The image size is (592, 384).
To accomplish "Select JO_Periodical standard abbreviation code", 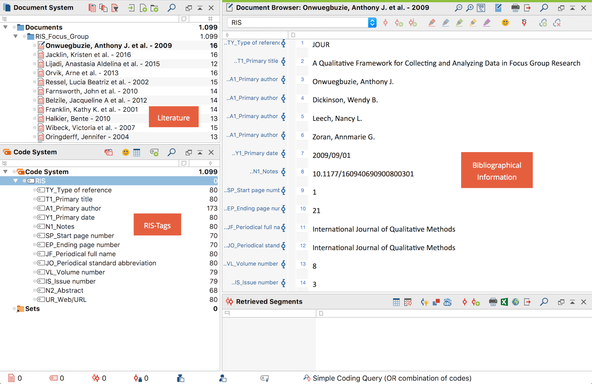I will click(x=101, y=263).
